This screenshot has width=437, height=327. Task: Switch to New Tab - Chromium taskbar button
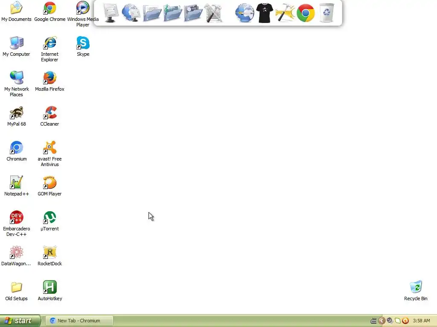click(79, 321)
